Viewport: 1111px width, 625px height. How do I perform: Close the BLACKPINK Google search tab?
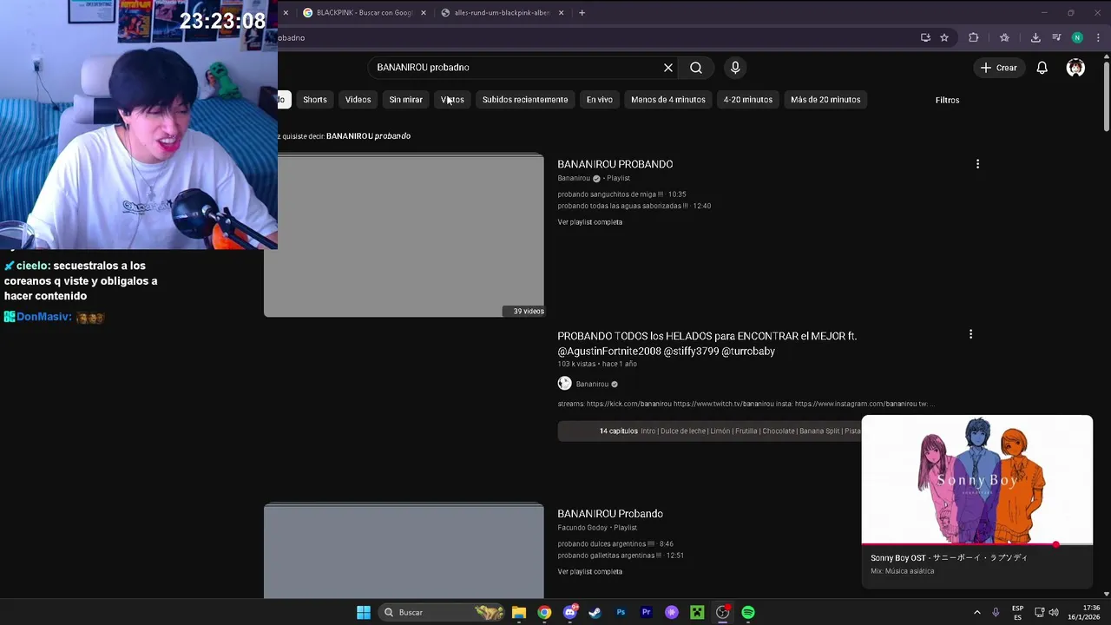click(422, 13)
